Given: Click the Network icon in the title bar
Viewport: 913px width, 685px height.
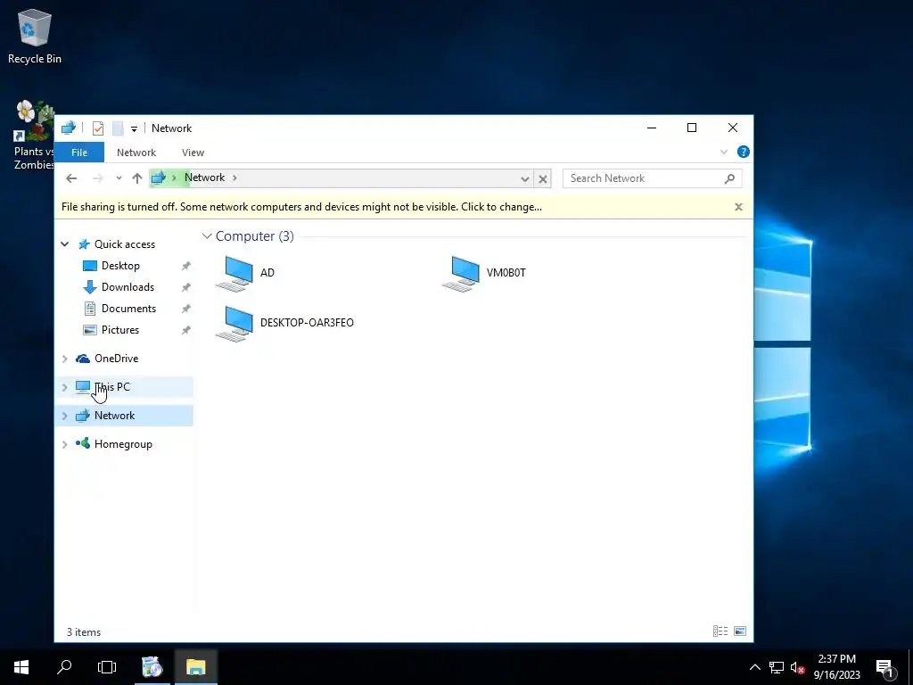Looking at the screenshot, I should pyautogui.click(x=69, y=128).
